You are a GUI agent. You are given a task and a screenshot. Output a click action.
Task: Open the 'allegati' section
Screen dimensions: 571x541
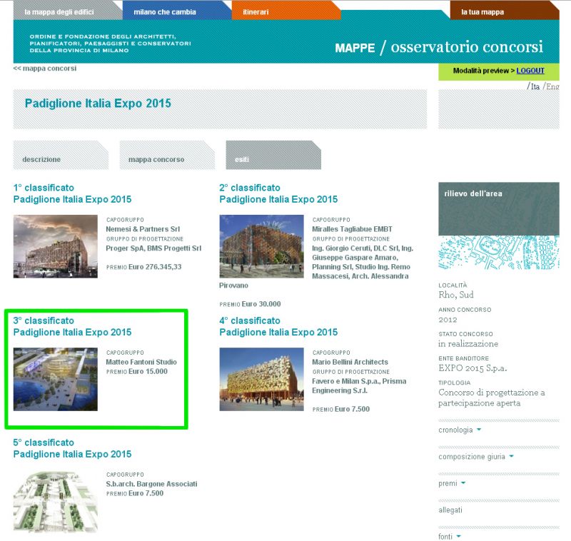click(450, 510)
